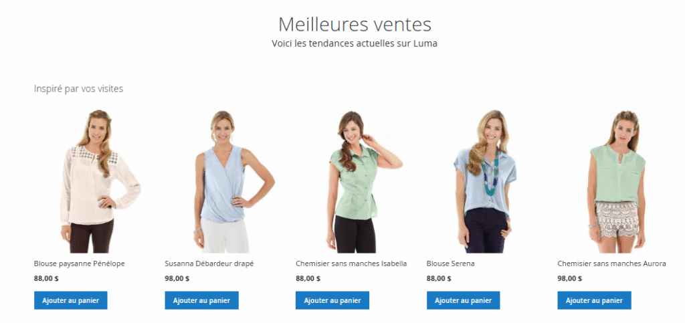The width and height of the screenshot is (685, 323).
Task: Add Blouse paysanne Pénélope to cart
Action: click(70, 300)
